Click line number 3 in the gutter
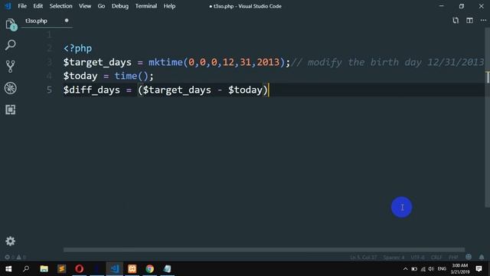 (x=49, y=62)
